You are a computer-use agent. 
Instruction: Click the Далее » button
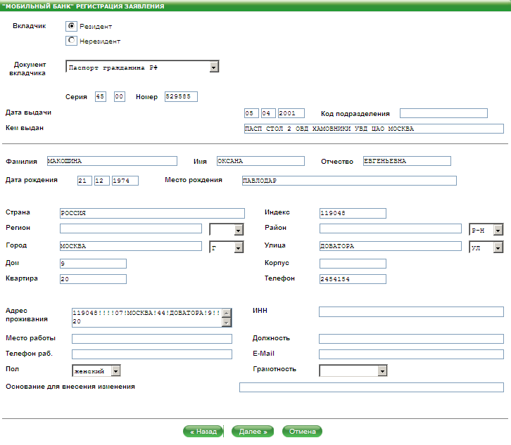click(253, 432)
